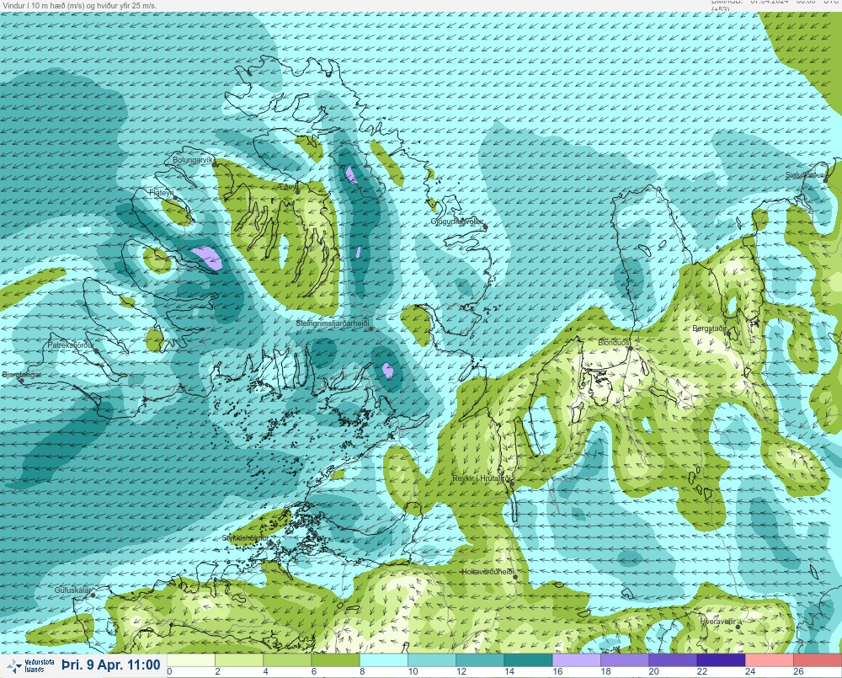Click the Patreksfjörður station label
Image resolution: width=842 pixels, height=678 pixels.
pos(71,345)
